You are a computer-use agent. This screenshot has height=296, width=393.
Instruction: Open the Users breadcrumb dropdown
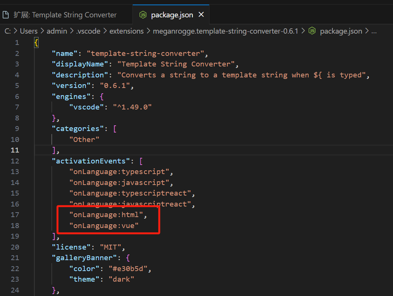29,31
